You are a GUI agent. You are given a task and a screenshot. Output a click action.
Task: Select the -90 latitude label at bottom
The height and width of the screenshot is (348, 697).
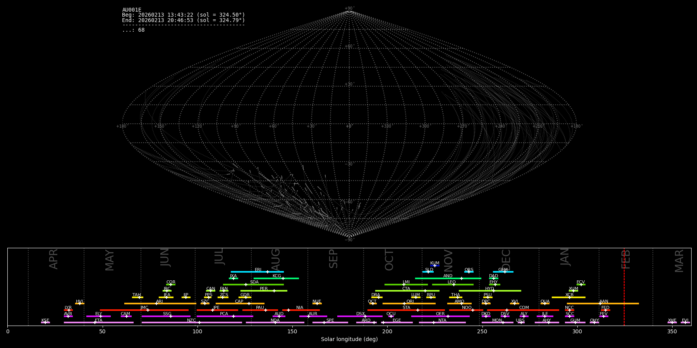coord(349,240)
